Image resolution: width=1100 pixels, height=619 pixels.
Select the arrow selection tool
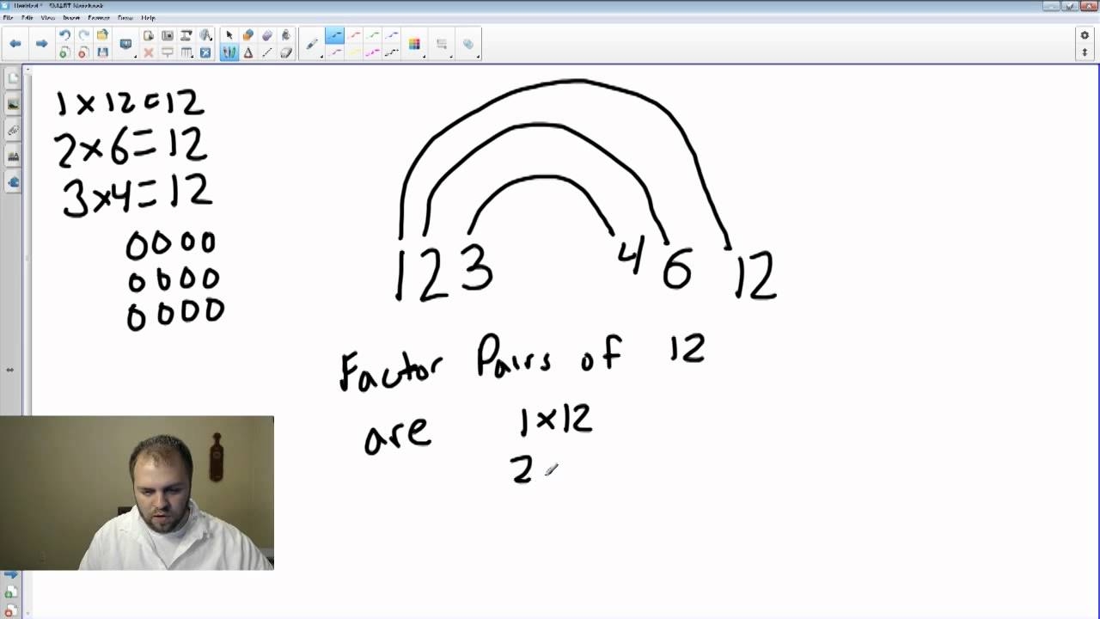tap(229, 35)
